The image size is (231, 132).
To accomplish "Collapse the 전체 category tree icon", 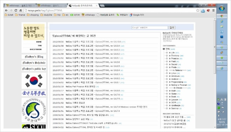I will (x=164, y=49).
